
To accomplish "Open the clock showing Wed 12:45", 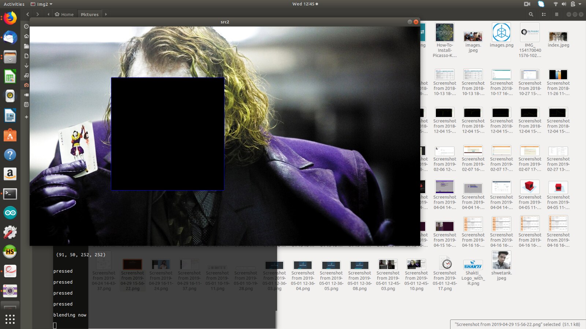I will (305, 4).
